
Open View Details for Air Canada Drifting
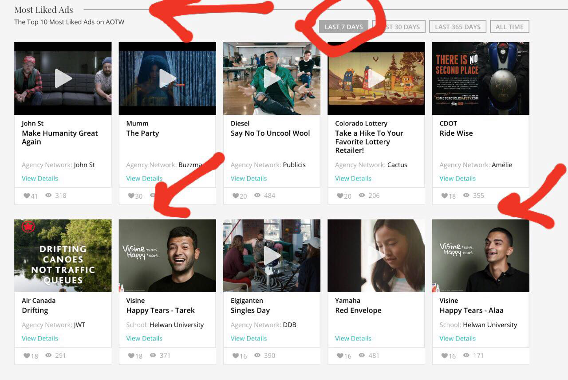point(40,338)
